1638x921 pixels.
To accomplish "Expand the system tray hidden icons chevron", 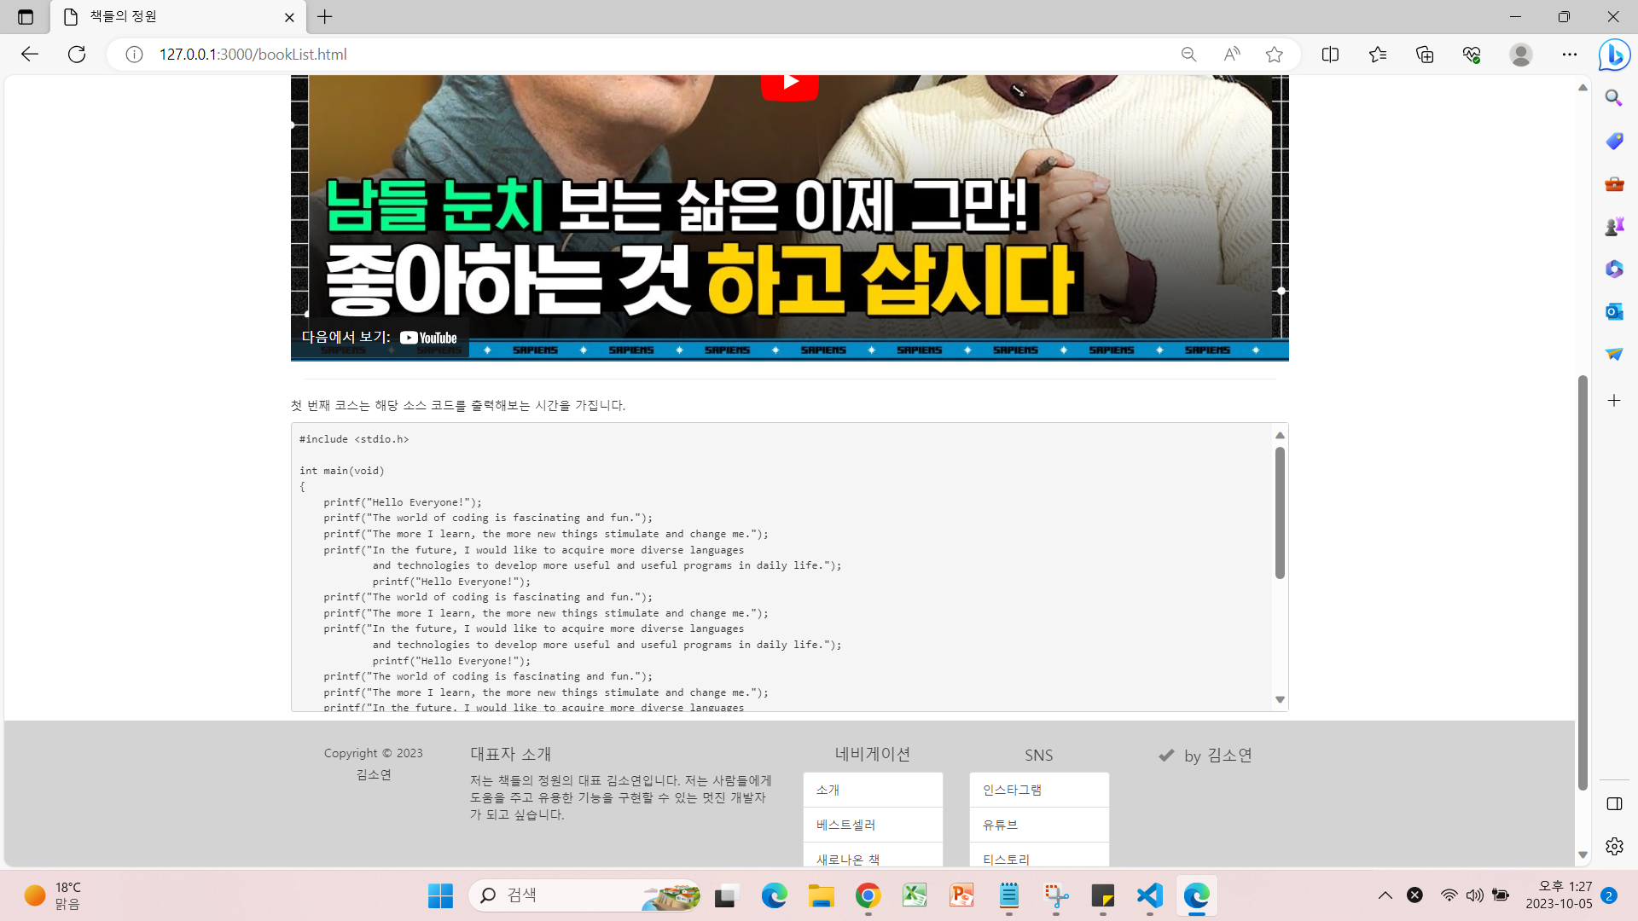I will (x=1385, y=895).
